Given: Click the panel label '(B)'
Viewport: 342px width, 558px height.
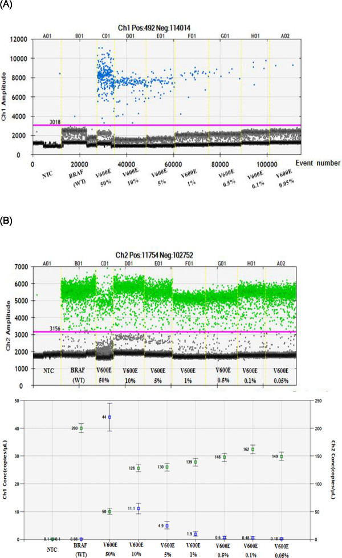Looking at the screenshot, I should [6, 221].
